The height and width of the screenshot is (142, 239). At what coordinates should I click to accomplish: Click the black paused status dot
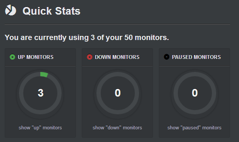(x=167, y=57)
